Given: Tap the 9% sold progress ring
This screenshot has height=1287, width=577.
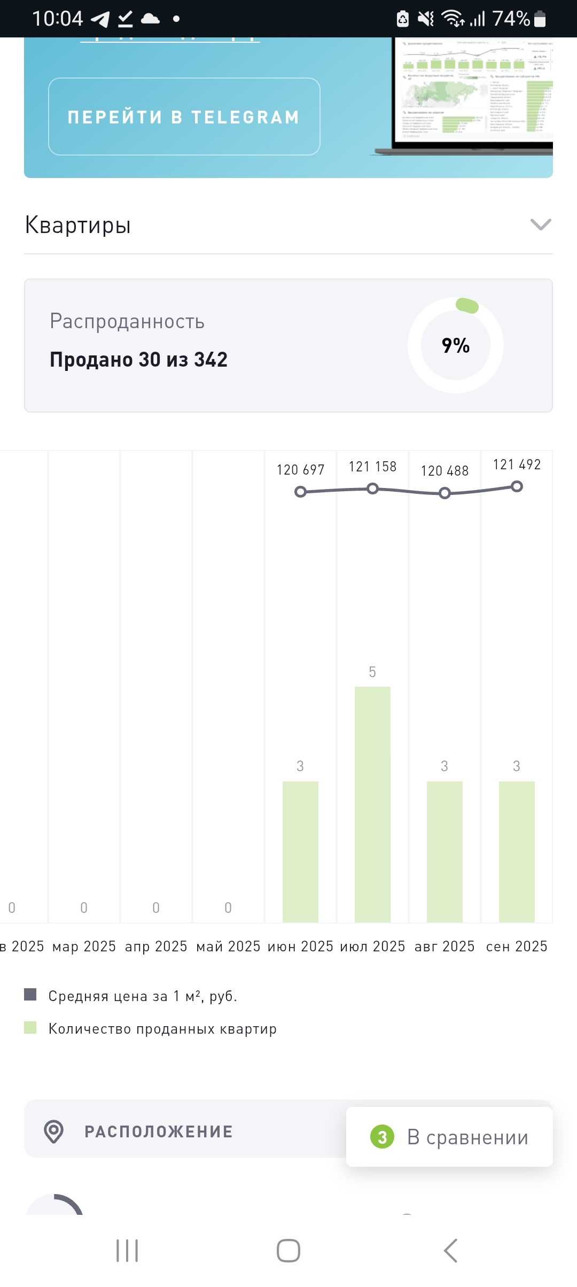Looking at the screenshot, I should [455, 345].
